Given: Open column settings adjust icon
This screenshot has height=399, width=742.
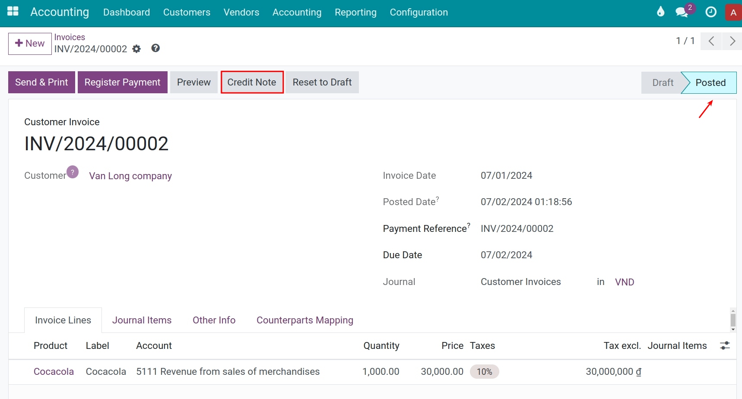Looking at the screenshot, I should tap(725, 345).
